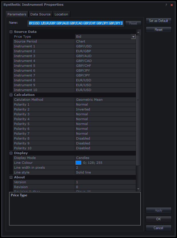Click the scrollbar up arrow
Image resolution: width=177 pixels, height=238 pixels.
(138, 32)
